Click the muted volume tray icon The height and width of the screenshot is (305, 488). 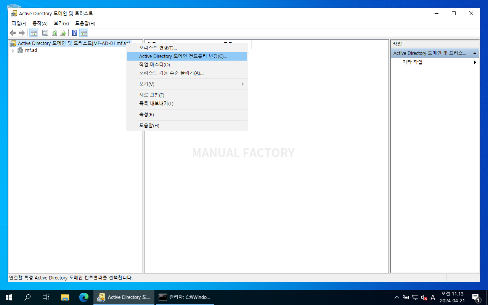tap(424, 297)
